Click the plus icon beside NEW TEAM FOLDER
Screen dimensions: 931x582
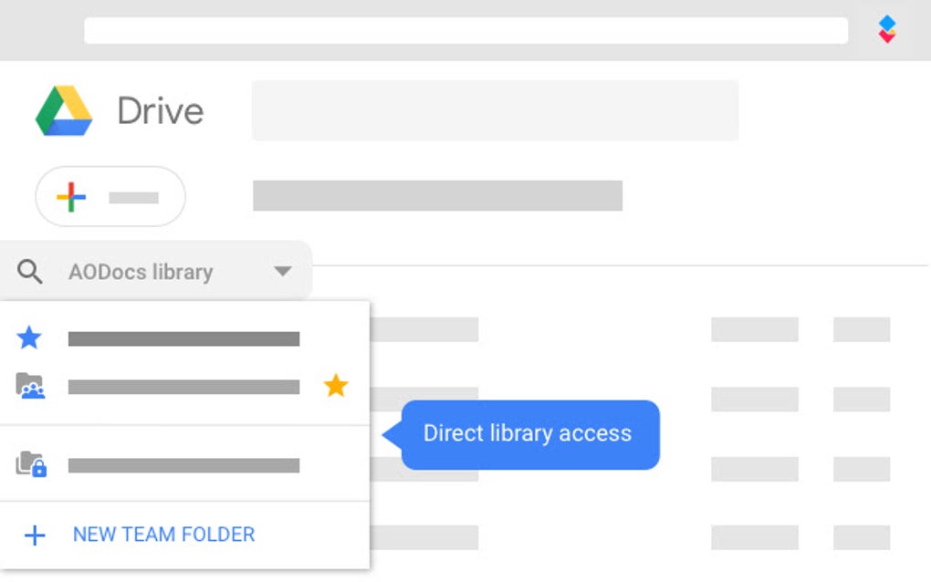[35, 535]
